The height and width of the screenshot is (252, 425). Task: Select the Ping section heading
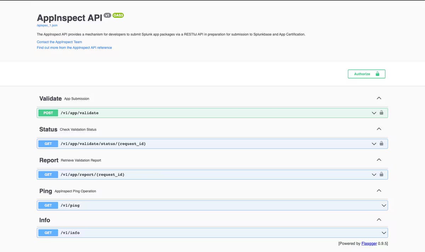(x=46, y=191)
